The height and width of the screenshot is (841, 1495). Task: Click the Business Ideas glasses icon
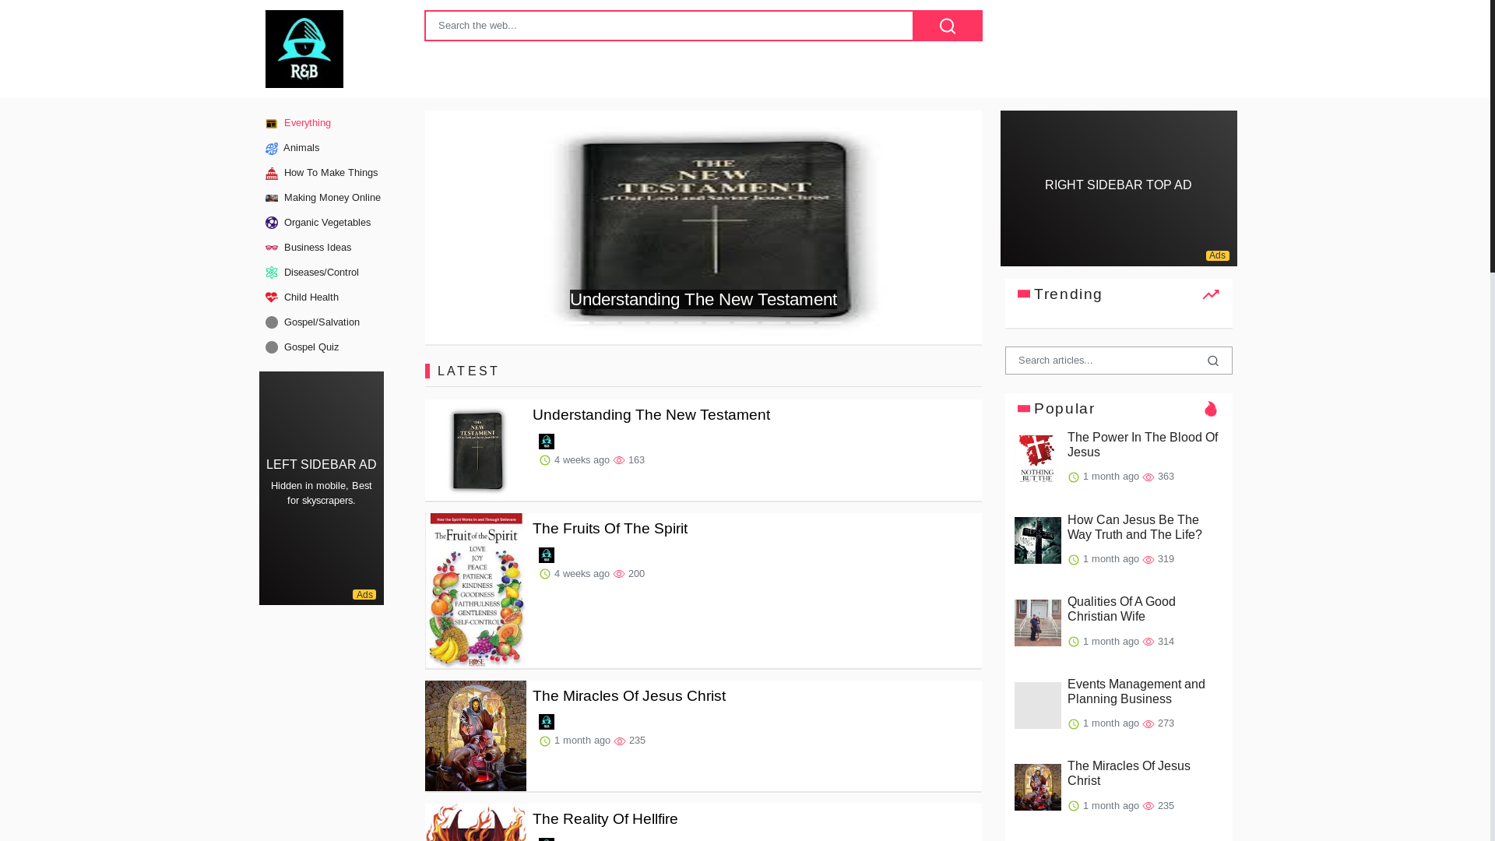272,248
